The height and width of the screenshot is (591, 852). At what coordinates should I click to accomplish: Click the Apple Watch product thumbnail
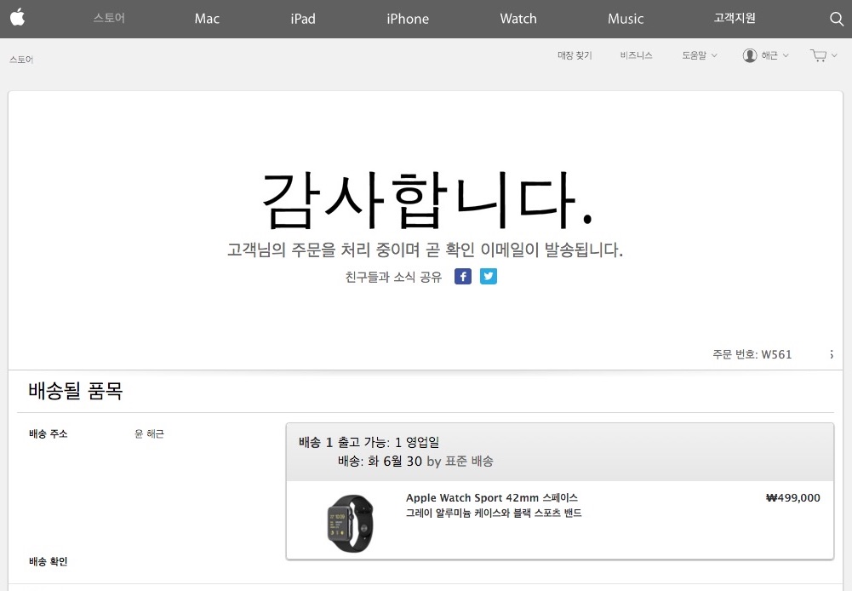point(351,523)
